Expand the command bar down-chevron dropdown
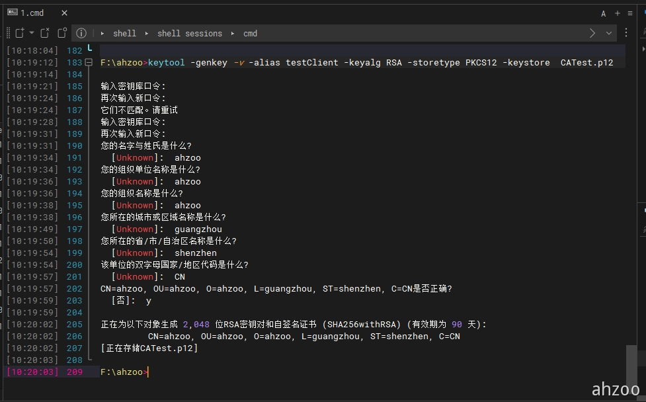Image resolution: width=646 pixels, height=402 pixels. [609, 33]
